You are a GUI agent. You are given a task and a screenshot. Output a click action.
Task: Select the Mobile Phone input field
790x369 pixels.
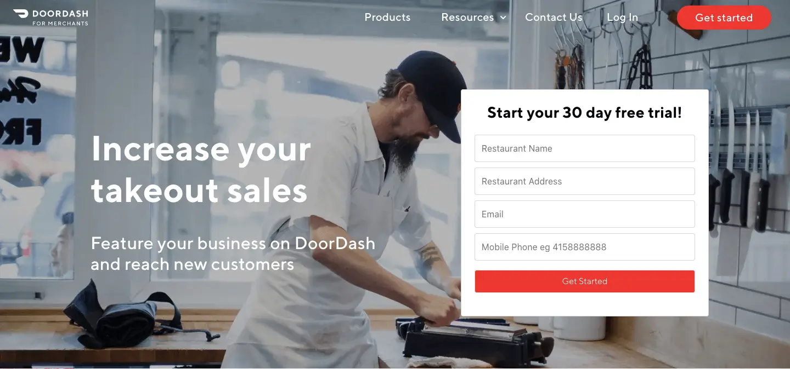[x=585, y=247]
